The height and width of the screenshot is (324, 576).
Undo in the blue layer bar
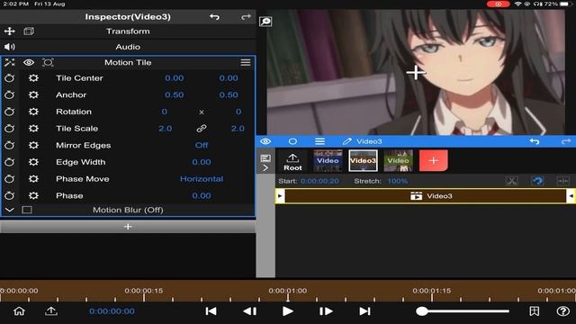point(535,141)
